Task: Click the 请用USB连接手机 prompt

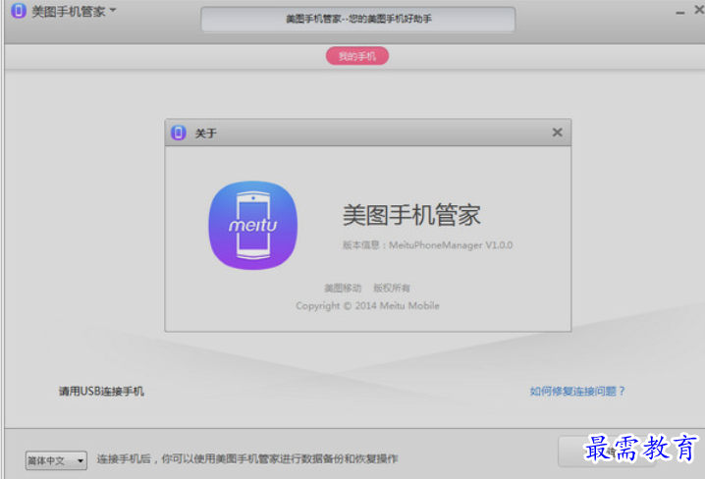Action: point(101,391)
